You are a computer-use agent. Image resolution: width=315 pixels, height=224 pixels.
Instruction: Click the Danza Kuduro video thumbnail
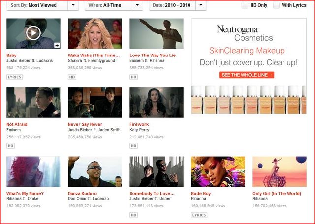(x=95, y=171)
